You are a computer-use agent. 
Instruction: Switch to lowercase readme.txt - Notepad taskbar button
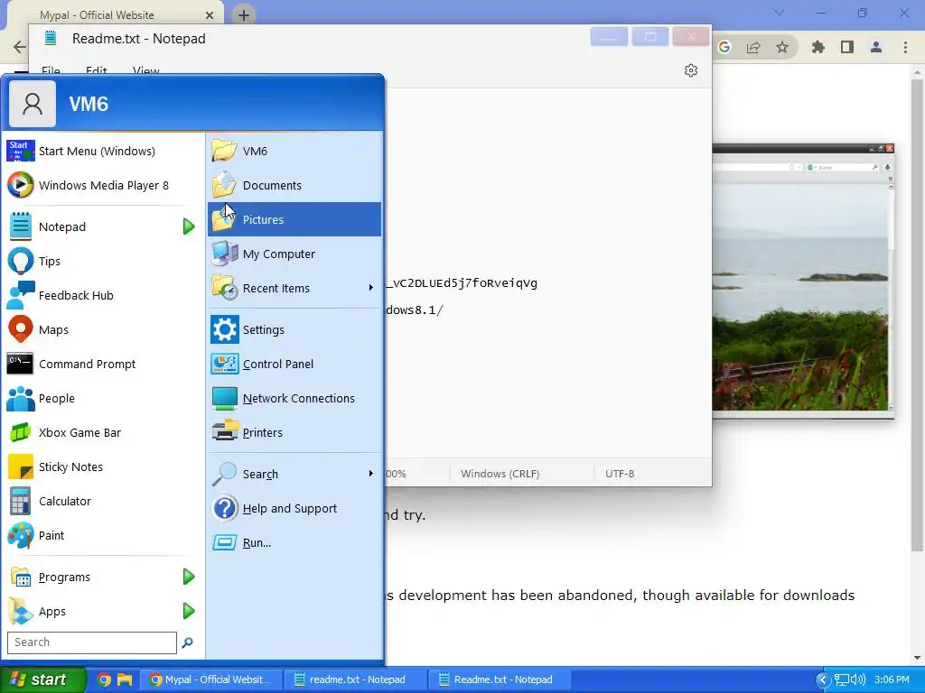354,679
